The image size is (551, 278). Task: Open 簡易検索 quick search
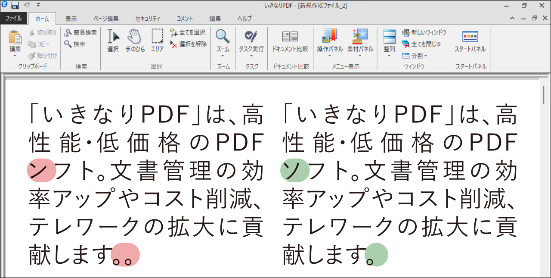pyautogui.click(x=80, y=32)
